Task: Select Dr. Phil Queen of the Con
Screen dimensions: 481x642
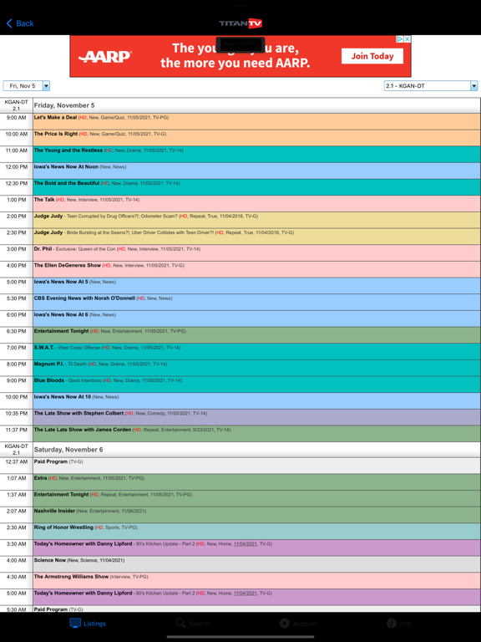Action: [256, 253]
